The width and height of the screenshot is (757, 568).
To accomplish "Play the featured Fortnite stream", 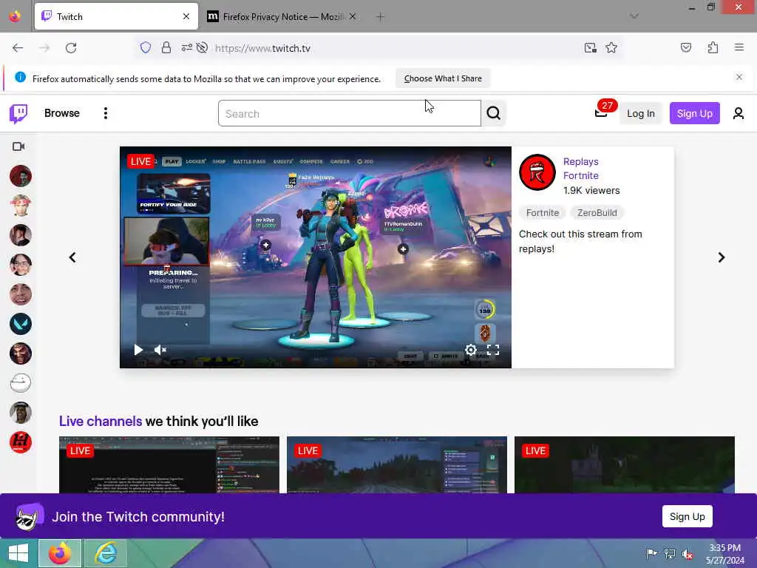I will [138, 350].
